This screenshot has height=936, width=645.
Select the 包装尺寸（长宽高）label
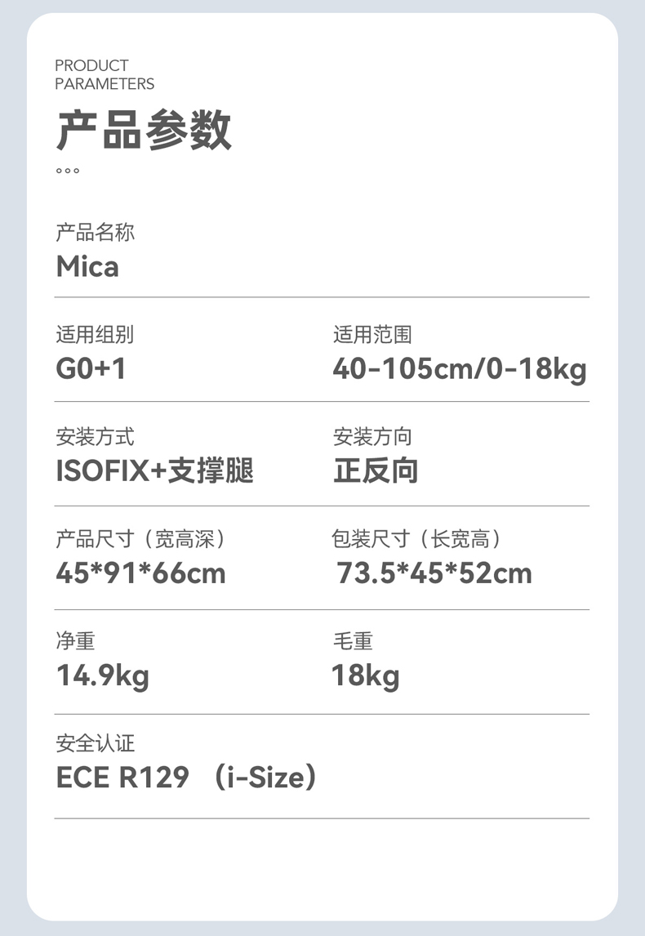[x=420, y=538]
